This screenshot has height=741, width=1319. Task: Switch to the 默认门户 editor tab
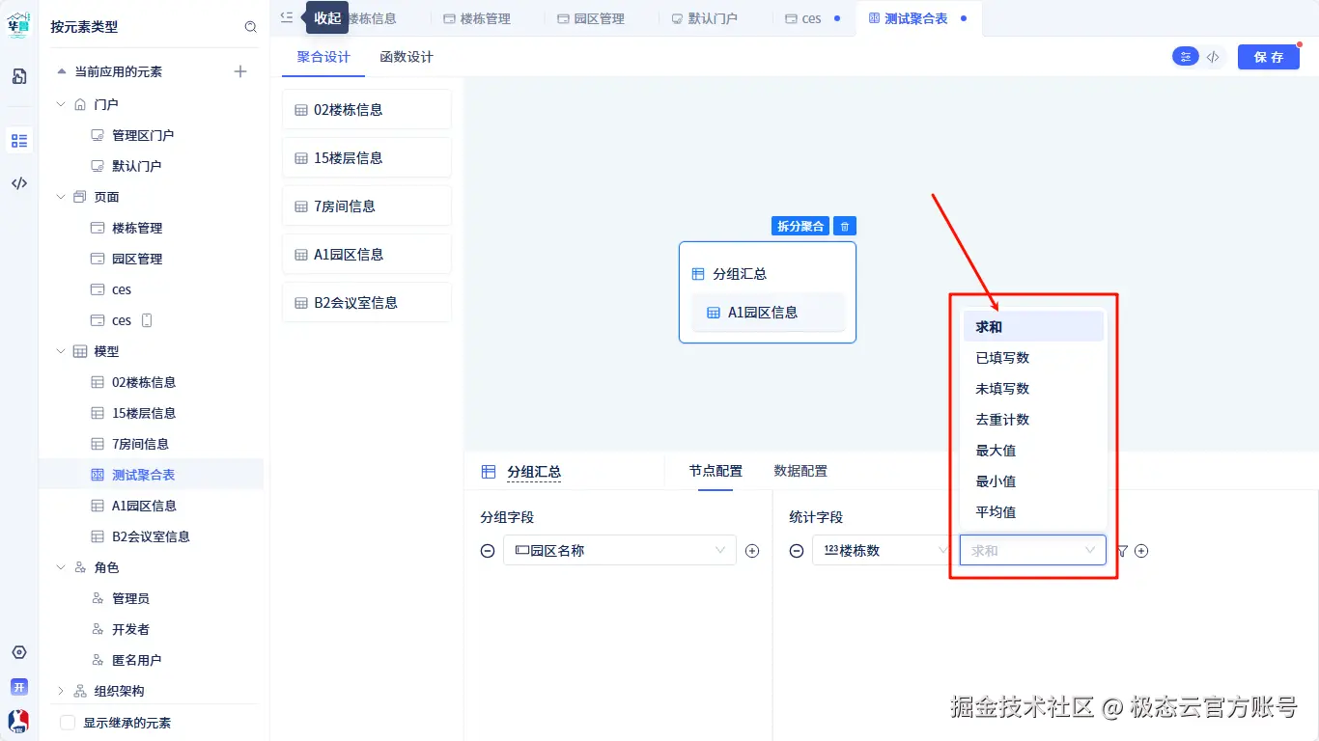coord(704,18)
